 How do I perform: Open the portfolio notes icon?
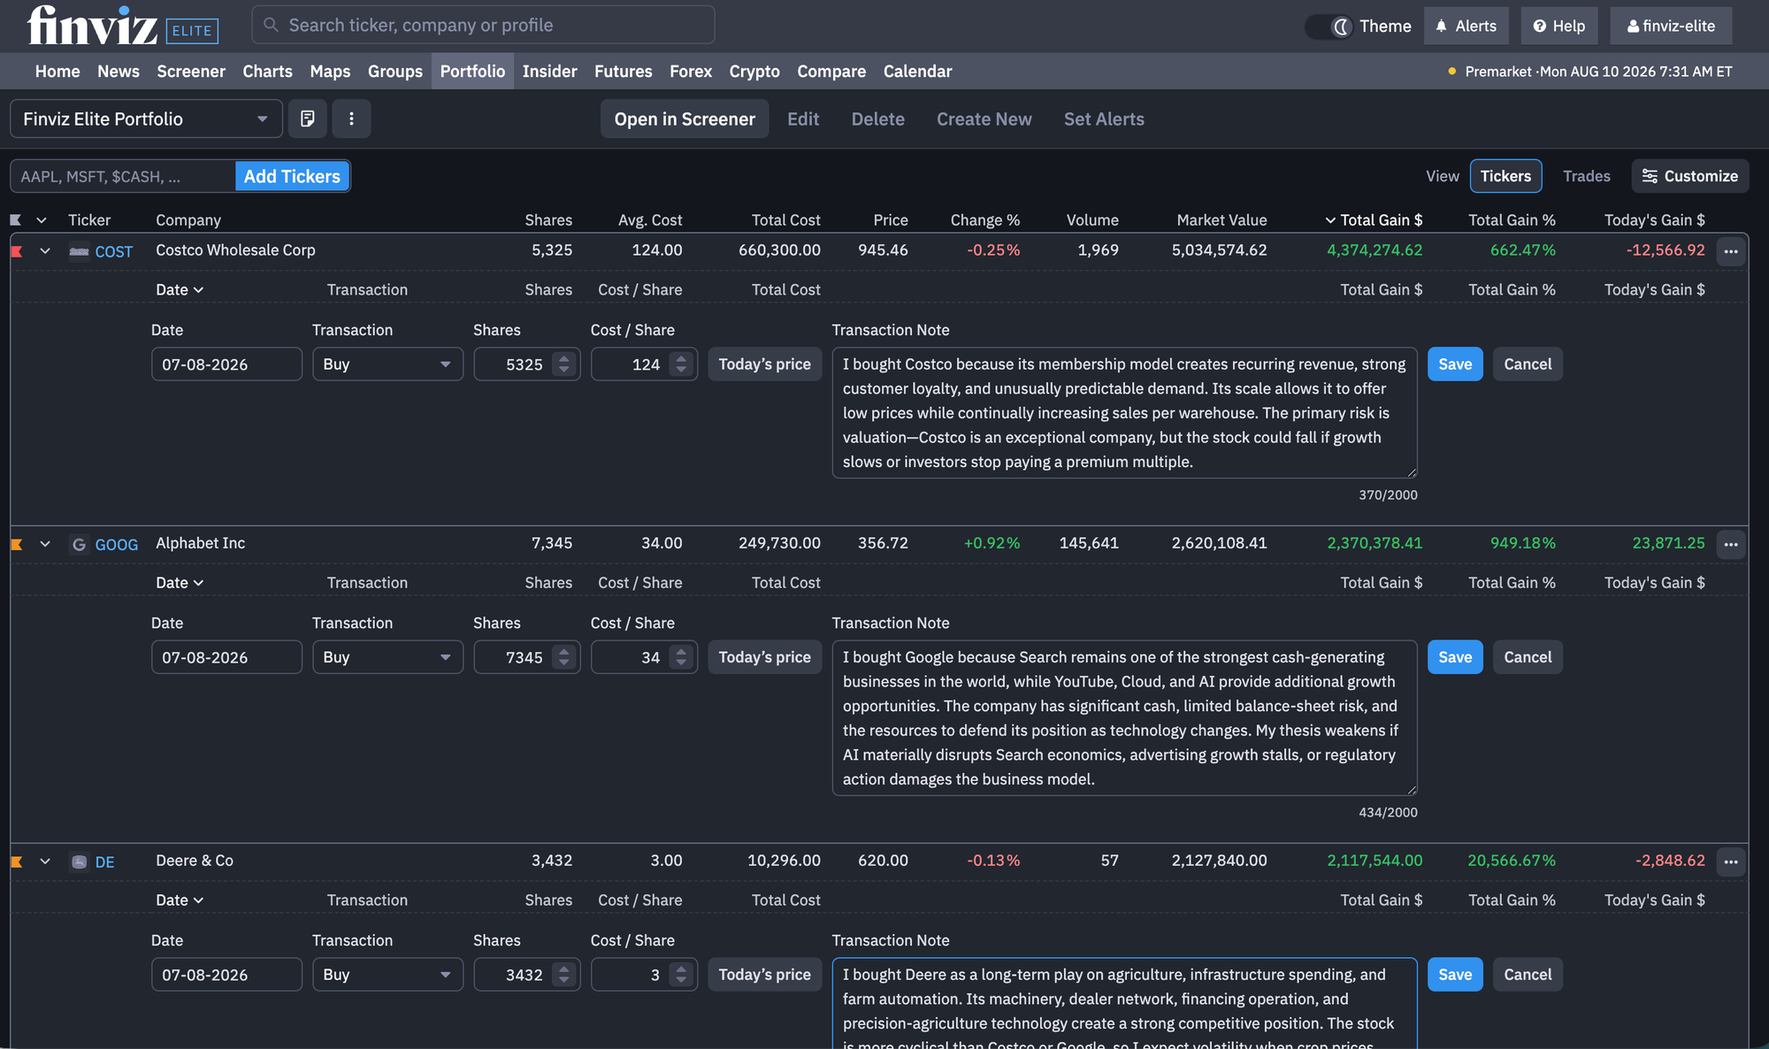pos(308,119)
